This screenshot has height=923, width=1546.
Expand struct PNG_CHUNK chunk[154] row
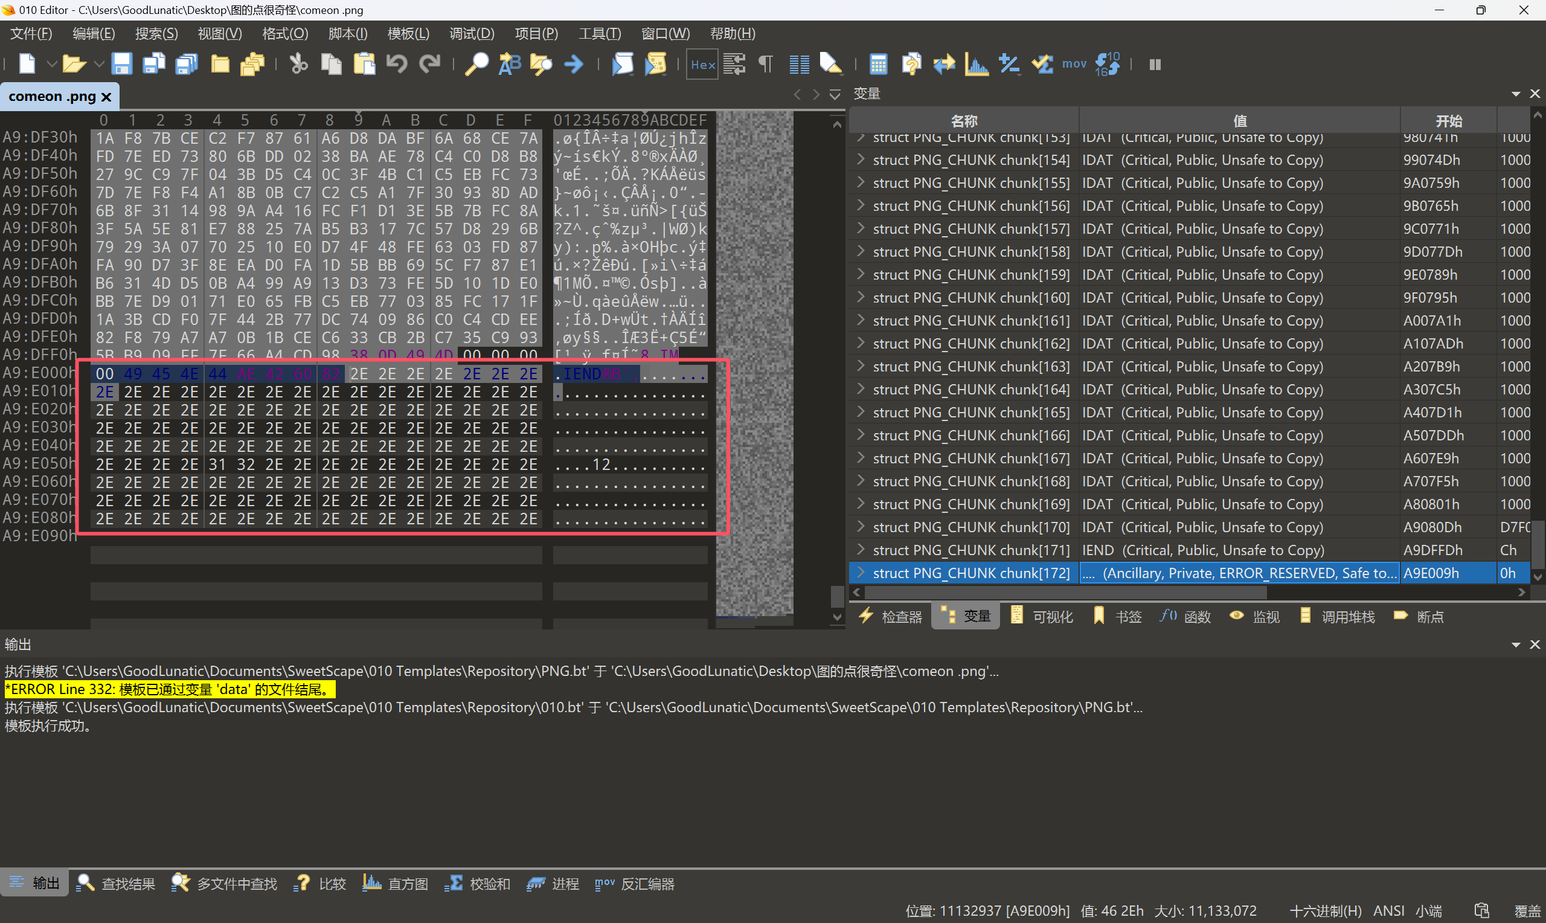tap(861, 159)
